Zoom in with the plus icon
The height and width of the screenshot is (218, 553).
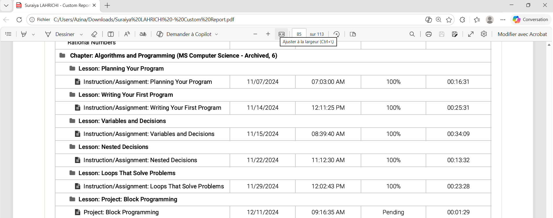pyautogui.click(x=268, y=34)
